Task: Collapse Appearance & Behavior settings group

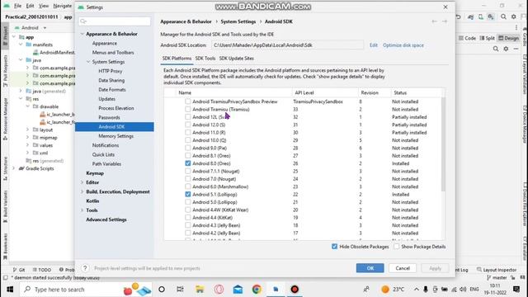Action: point(82,34)
